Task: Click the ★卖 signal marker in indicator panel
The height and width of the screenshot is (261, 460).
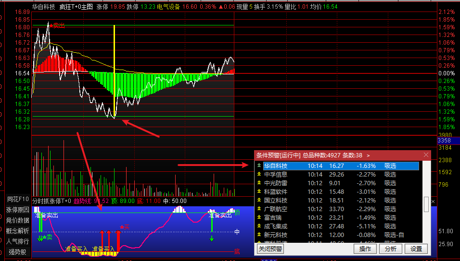Action: pyautogui.click(x=47, y=237)
